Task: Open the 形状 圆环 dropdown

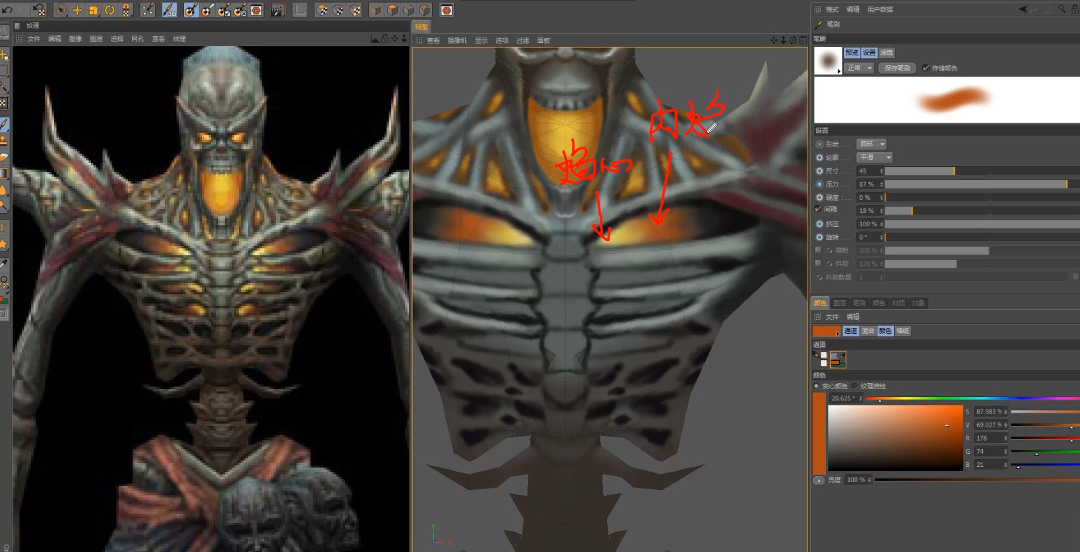Action: coord(872,144)
